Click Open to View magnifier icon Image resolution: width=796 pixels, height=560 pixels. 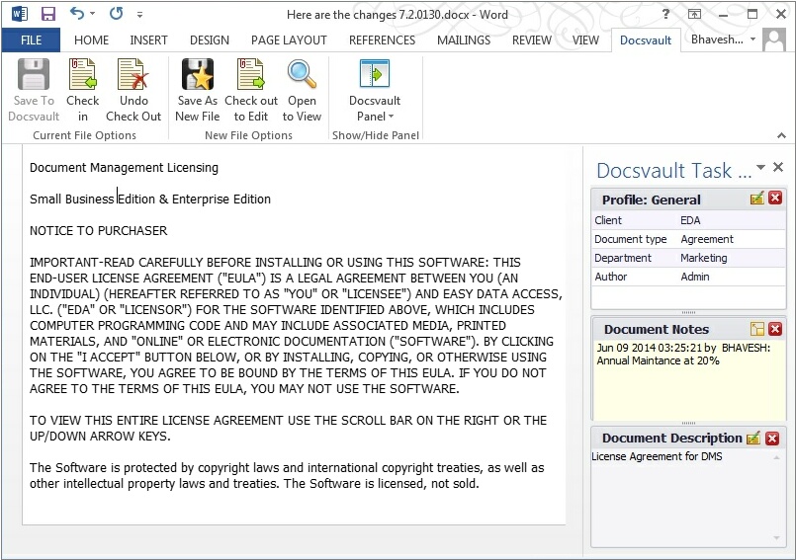point(302,74)
